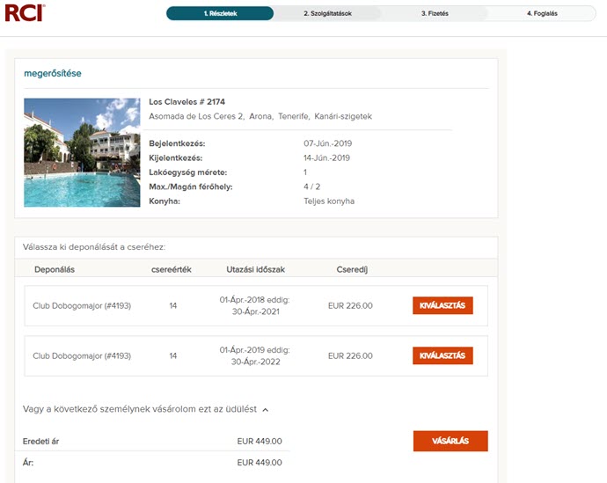Click the Ár value EUR 449.00
This screenshot has width=607, height=483.
pos(260,463)
